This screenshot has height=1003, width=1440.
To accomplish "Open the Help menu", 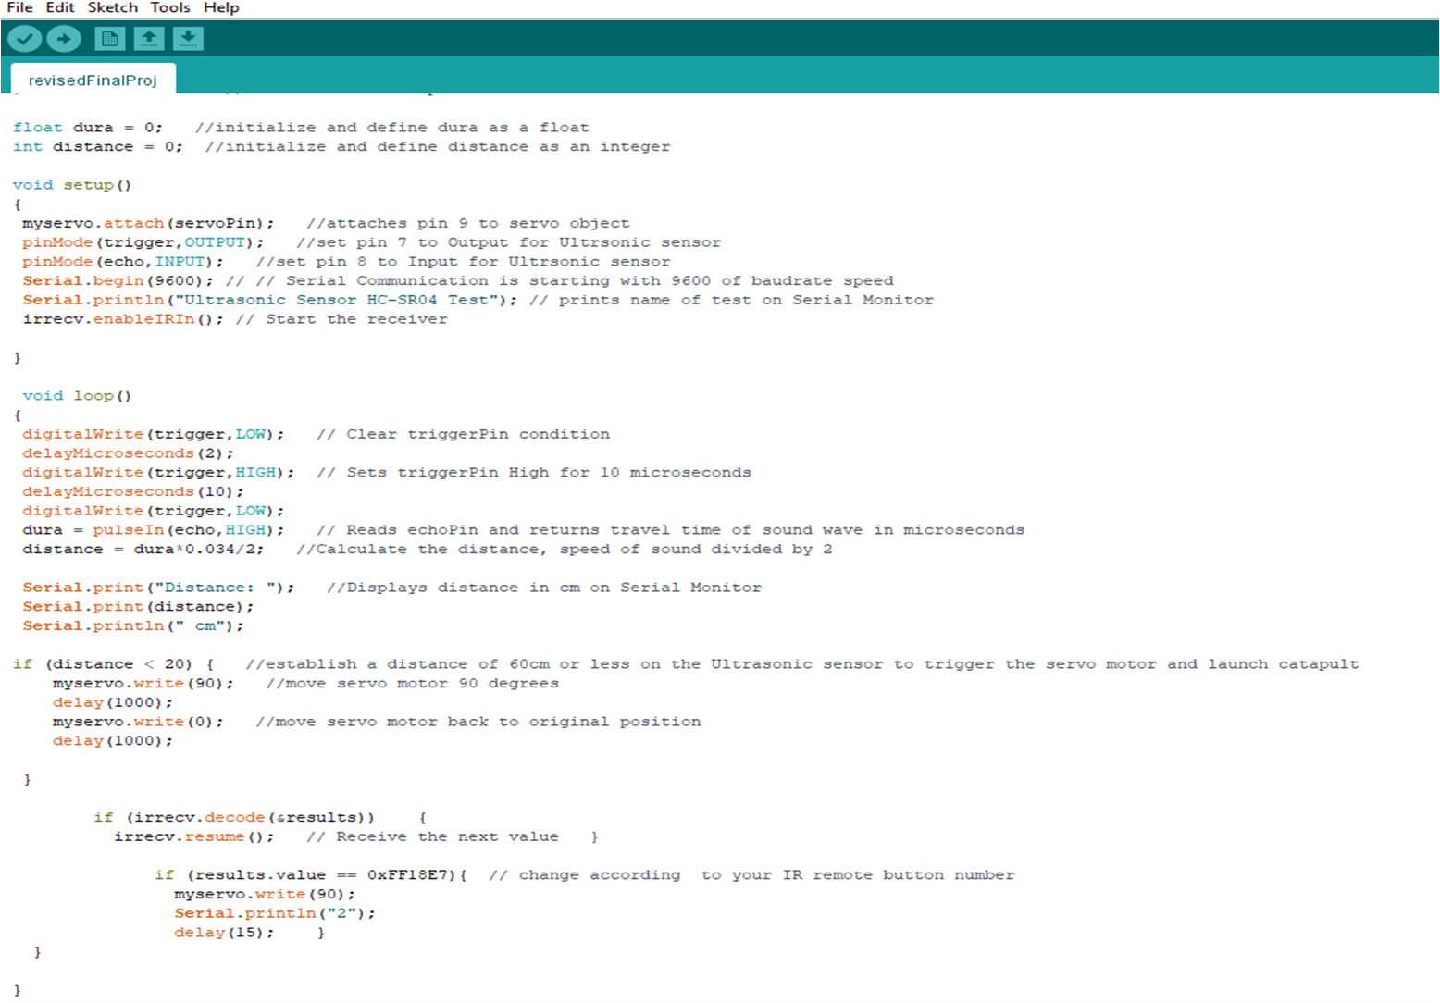I will pyautogui.click(x=221, y=7).
